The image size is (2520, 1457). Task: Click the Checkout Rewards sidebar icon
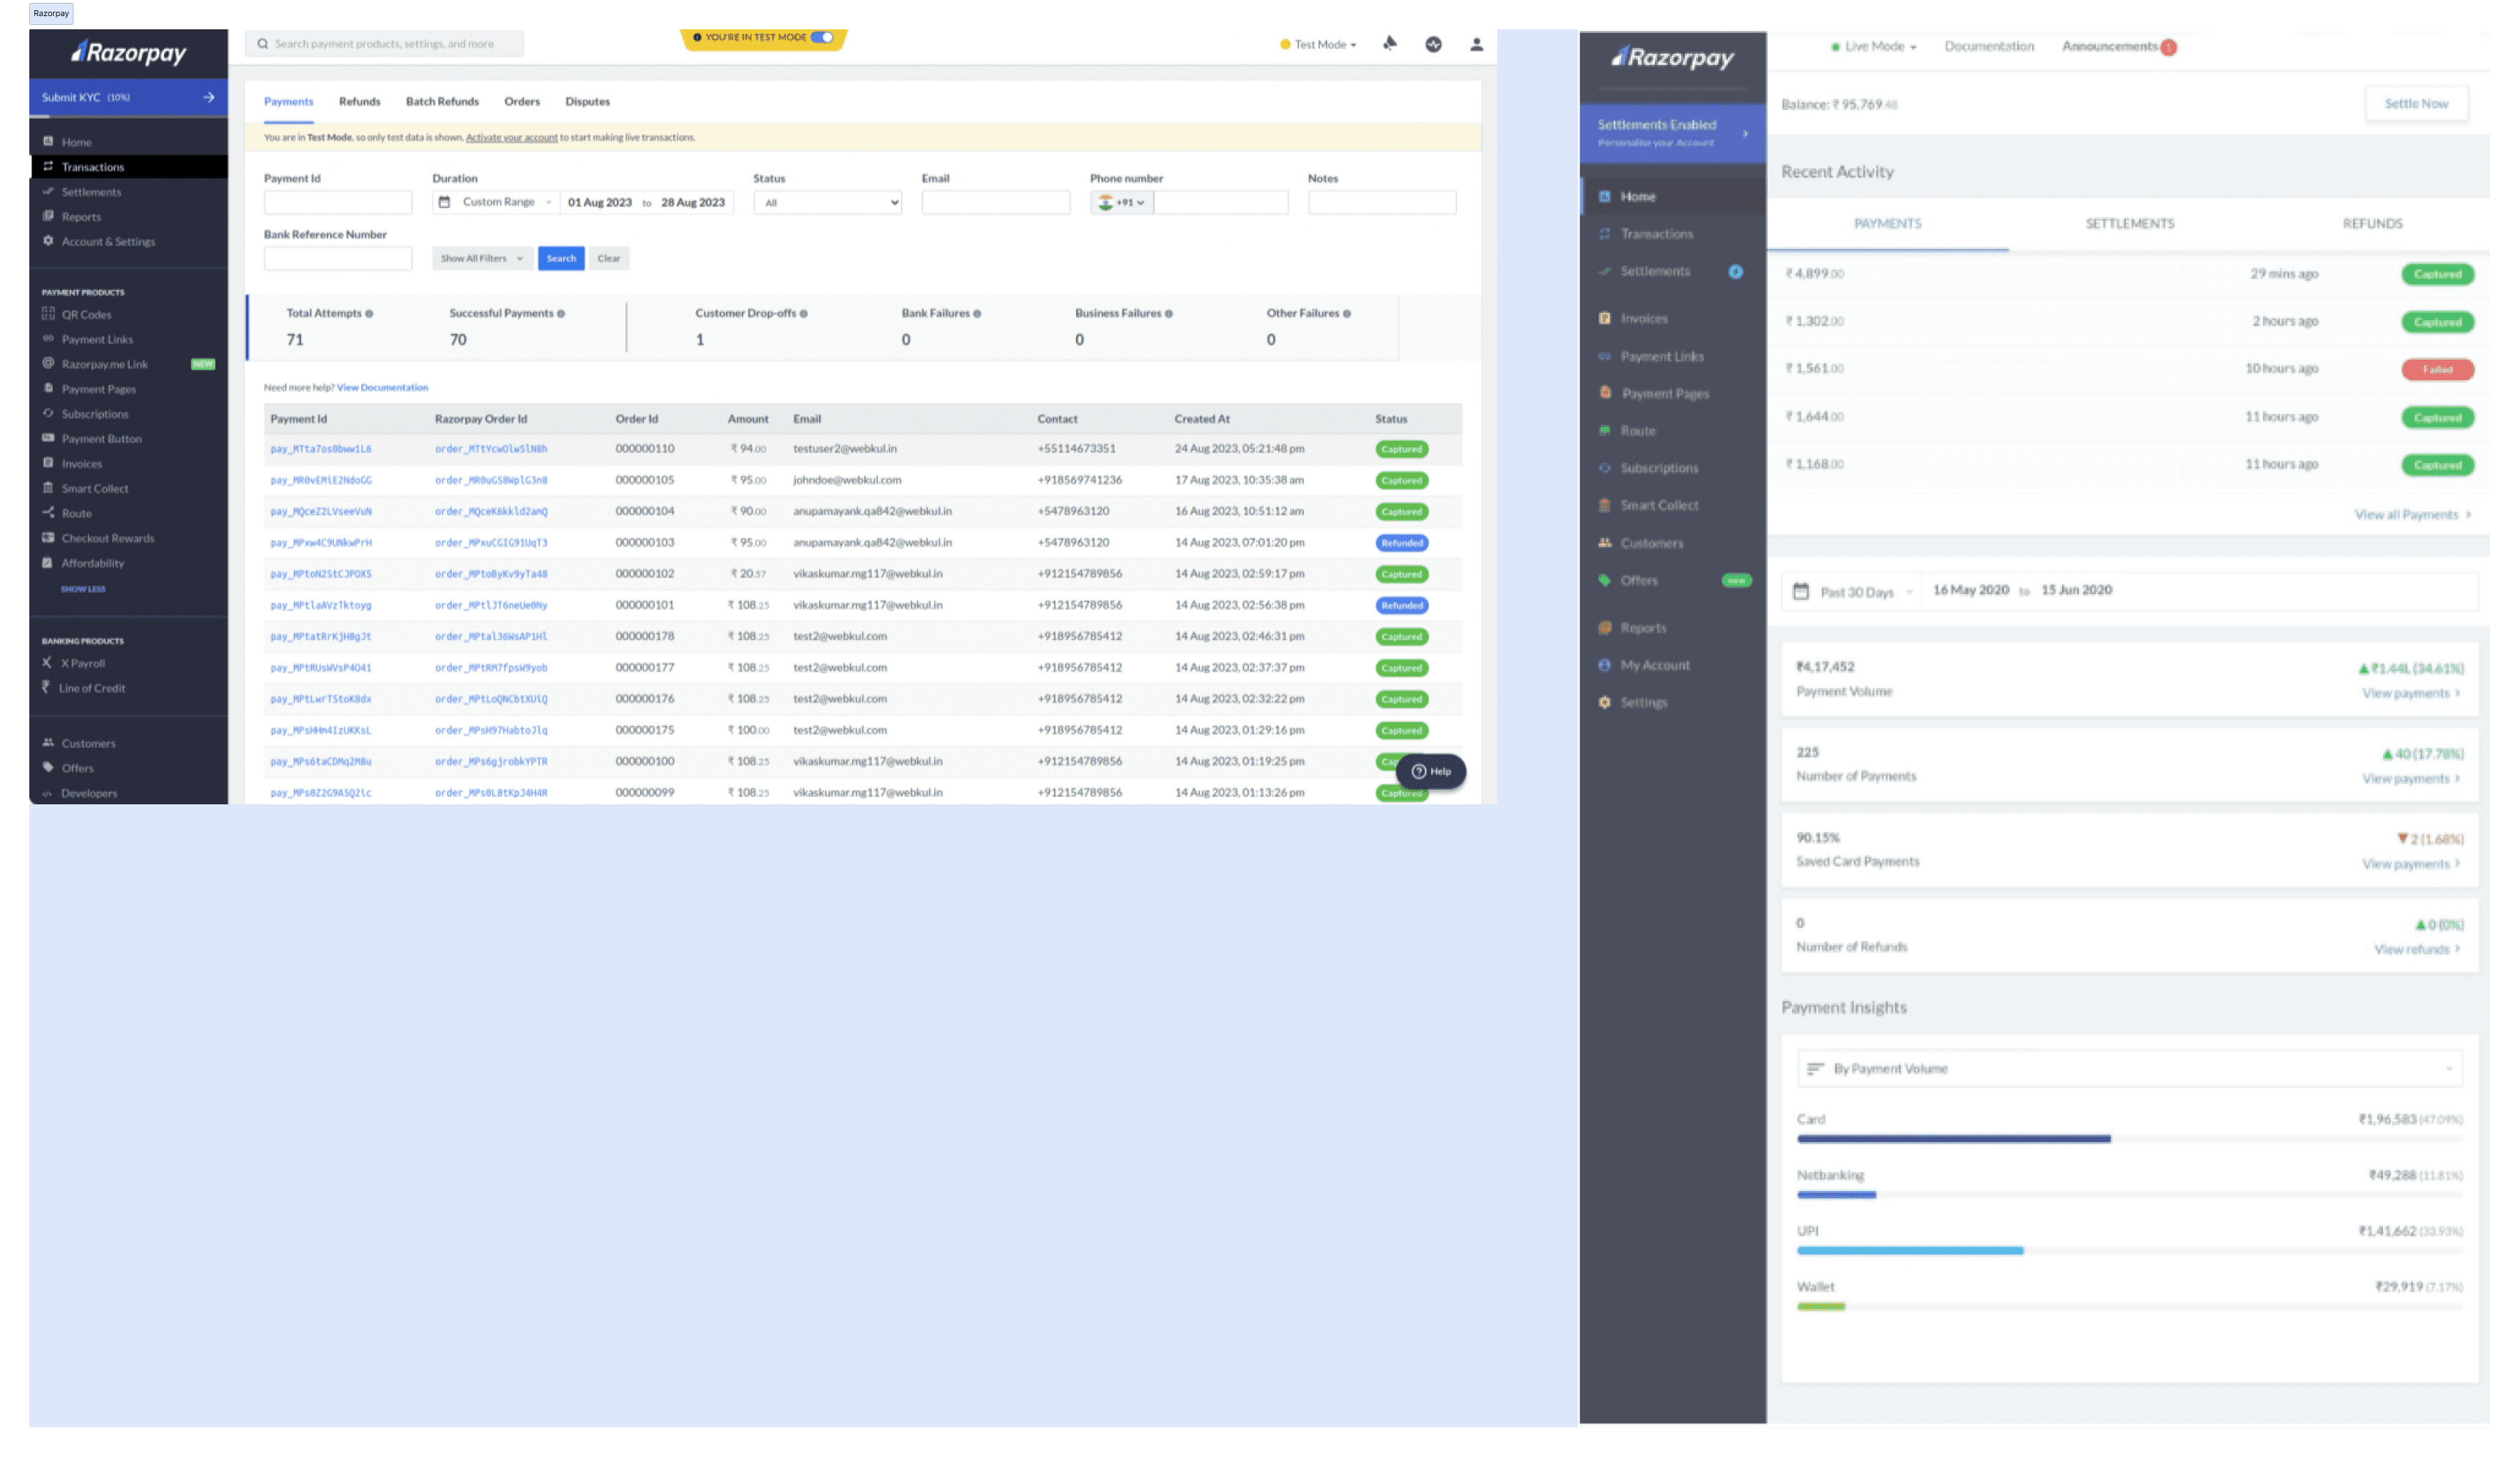pyautogui.click(x=48, y=537)
